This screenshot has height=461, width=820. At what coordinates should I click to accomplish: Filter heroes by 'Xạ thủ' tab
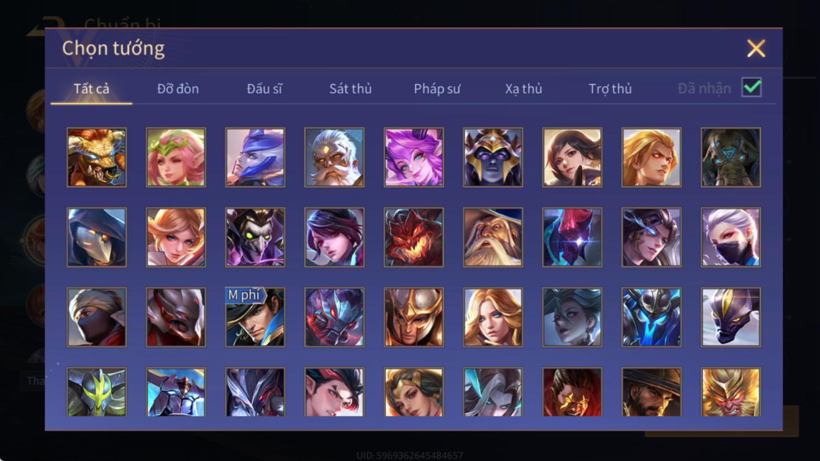click(524, 89)
